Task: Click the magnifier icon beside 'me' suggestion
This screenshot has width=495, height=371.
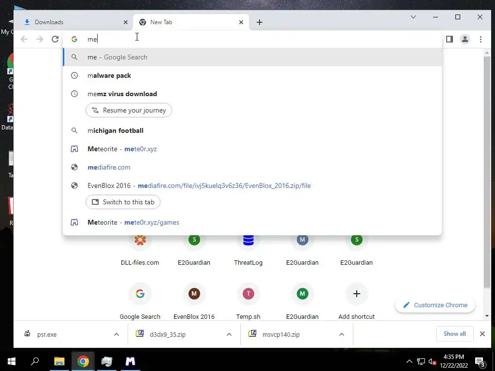Action: pyautogui.click(x=74, y=57)
